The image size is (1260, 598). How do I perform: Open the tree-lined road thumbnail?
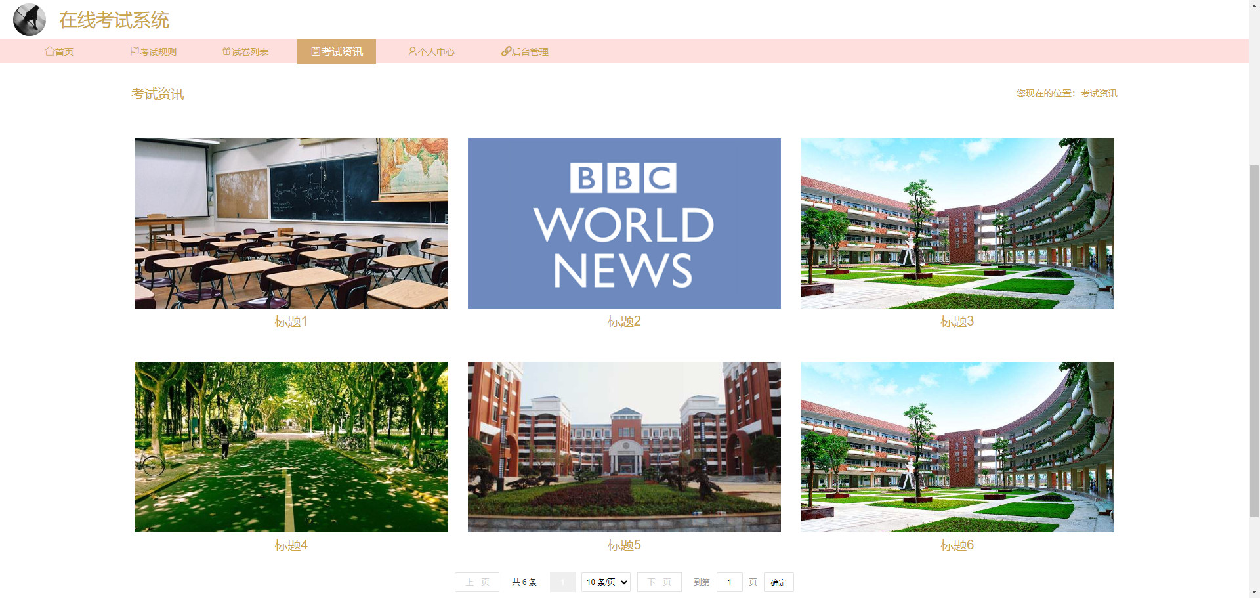(291, 447)
